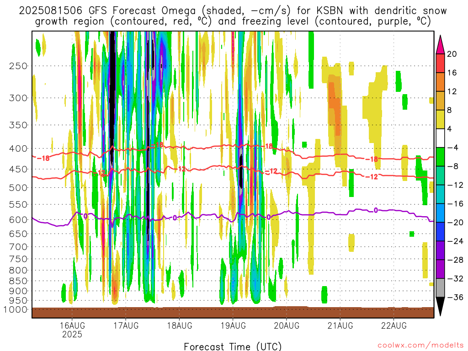
Task: Click the colorbar value -32
Action: pyautogui.click(x=455, y=279)
